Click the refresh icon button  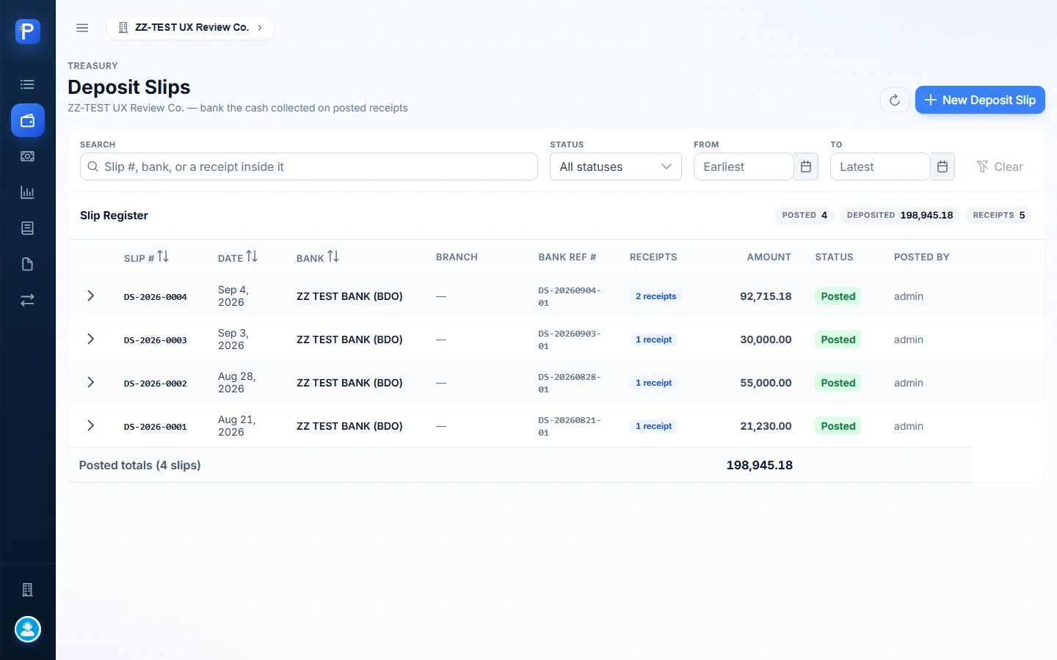pos(895,100)
